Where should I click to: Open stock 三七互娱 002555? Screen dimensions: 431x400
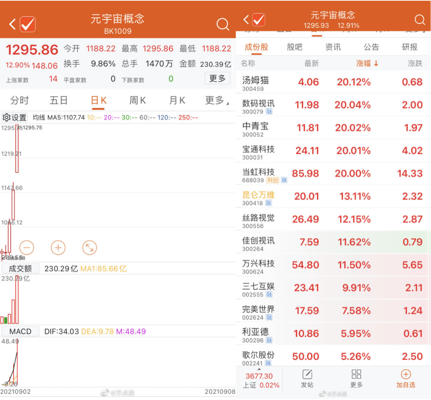[333, 288]
